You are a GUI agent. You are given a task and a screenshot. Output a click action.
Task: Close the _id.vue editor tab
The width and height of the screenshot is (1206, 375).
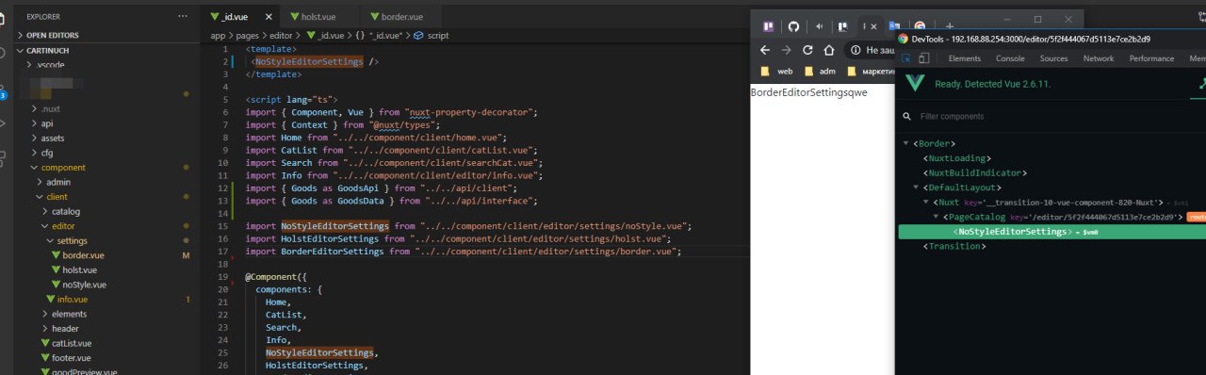click(269, 17)
